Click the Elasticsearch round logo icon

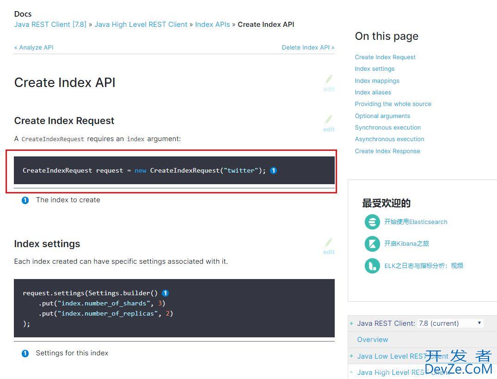tap(372, 222)
